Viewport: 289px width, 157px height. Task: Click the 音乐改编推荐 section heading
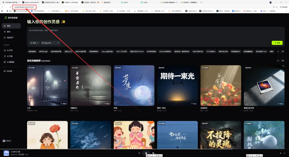(34, 61)
